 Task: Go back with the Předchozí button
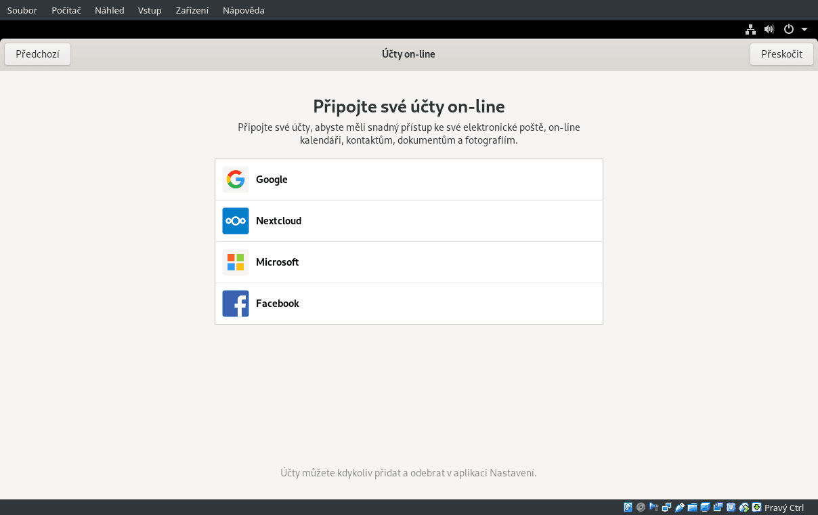point(38,54)
